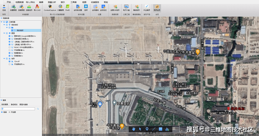Switch to the 路径规划 search tab

coord(14,105)
